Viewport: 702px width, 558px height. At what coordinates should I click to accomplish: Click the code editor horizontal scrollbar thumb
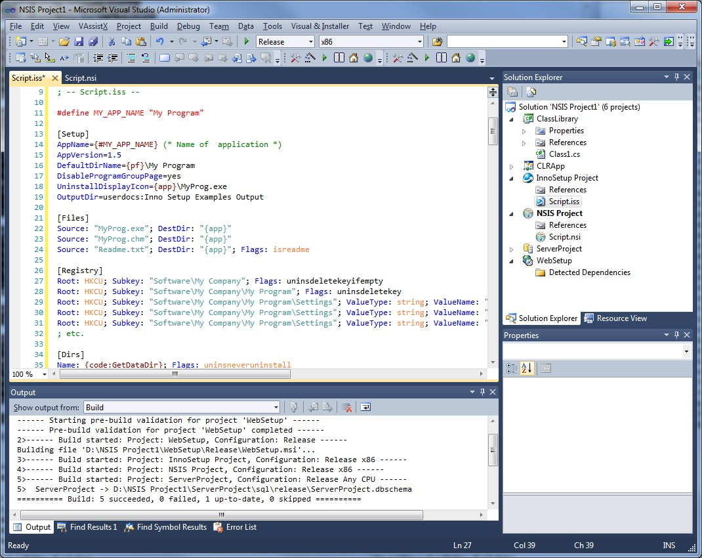click(x=175, y=374)
